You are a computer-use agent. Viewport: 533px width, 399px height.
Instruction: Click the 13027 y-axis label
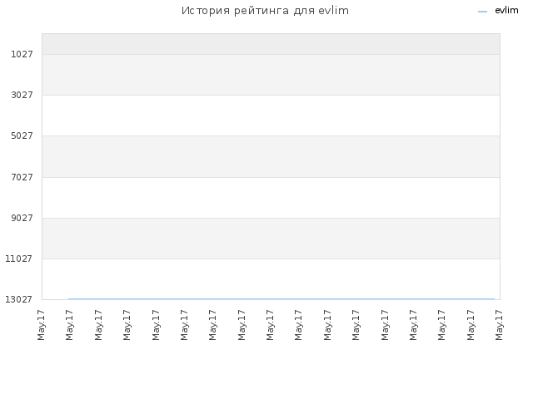[18, 299]
